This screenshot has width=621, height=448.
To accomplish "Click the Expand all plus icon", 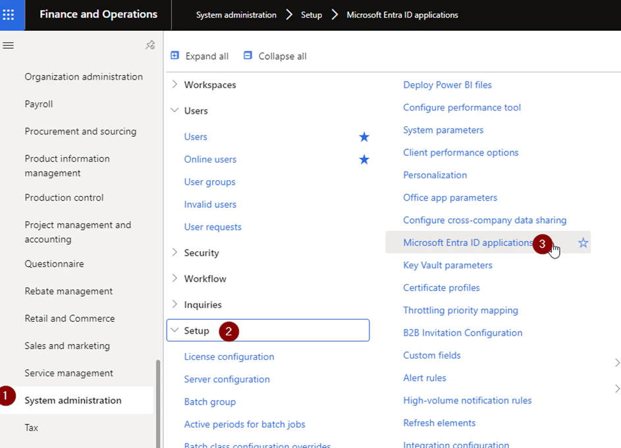I will (x=175, y=55).
